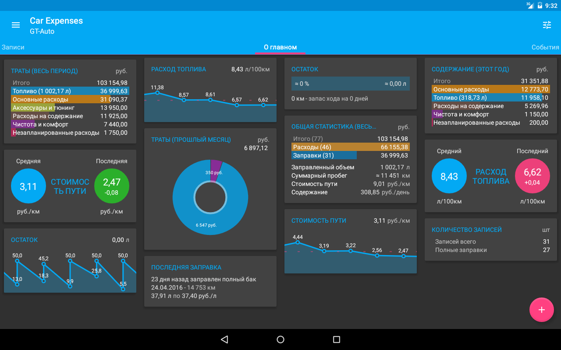This screenshot has height=350, width=561.
Task: Tap the 2,56 point on cost chart
Action: [377, 255]
